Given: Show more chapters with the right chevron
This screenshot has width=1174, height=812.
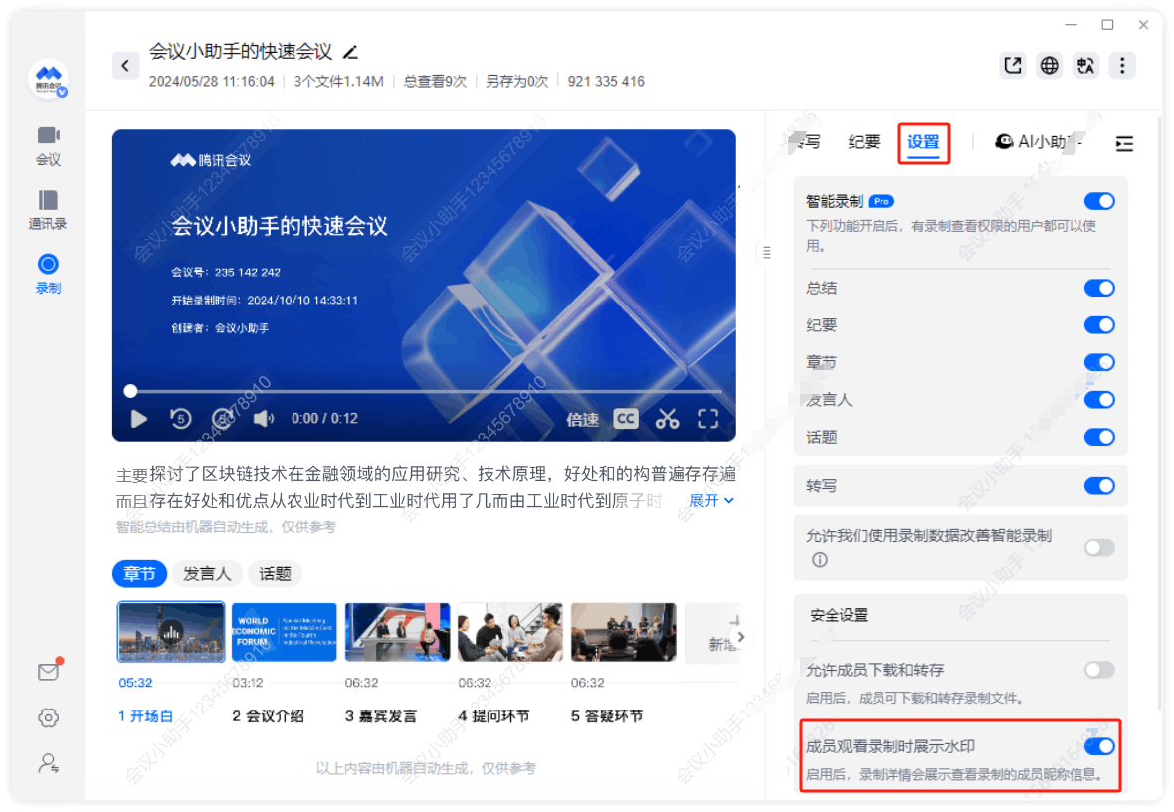Looking at the screenshot, I should click(x=740, y=637).
